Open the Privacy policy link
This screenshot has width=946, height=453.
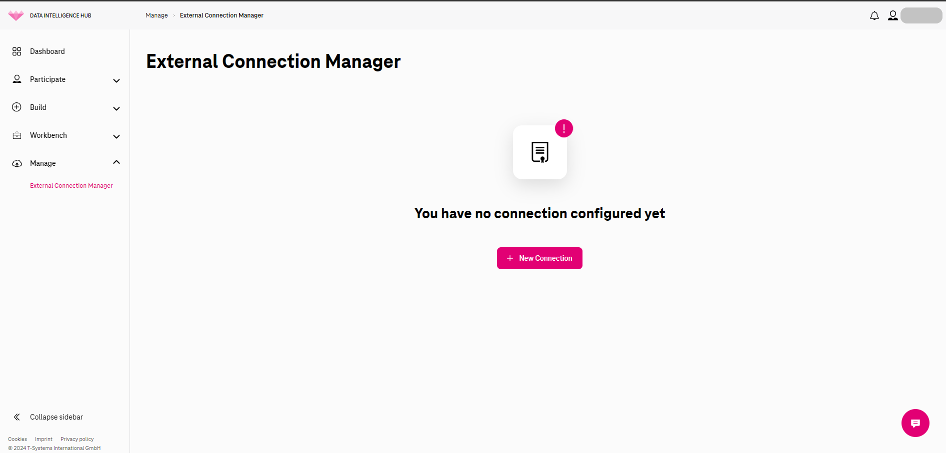click(77, 440)
